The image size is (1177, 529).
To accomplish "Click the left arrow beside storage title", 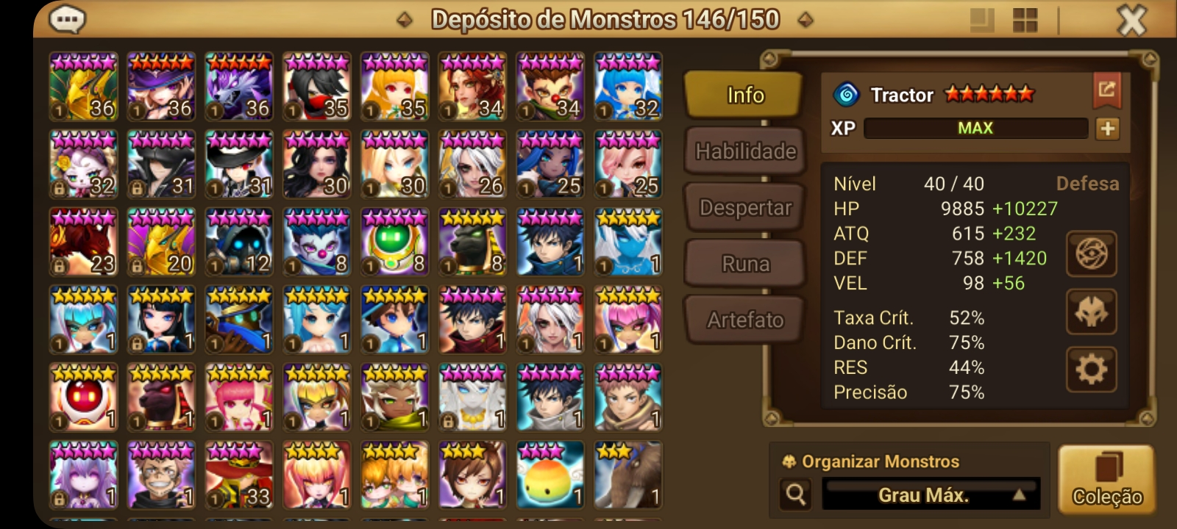I will [x=405, y=20].
